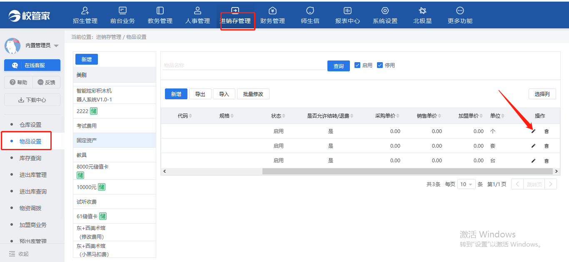This screenshot has width=569, height=262.
Task: Open 报表中心 module icon
Action: pyautogui.click(x=347, y=10)
